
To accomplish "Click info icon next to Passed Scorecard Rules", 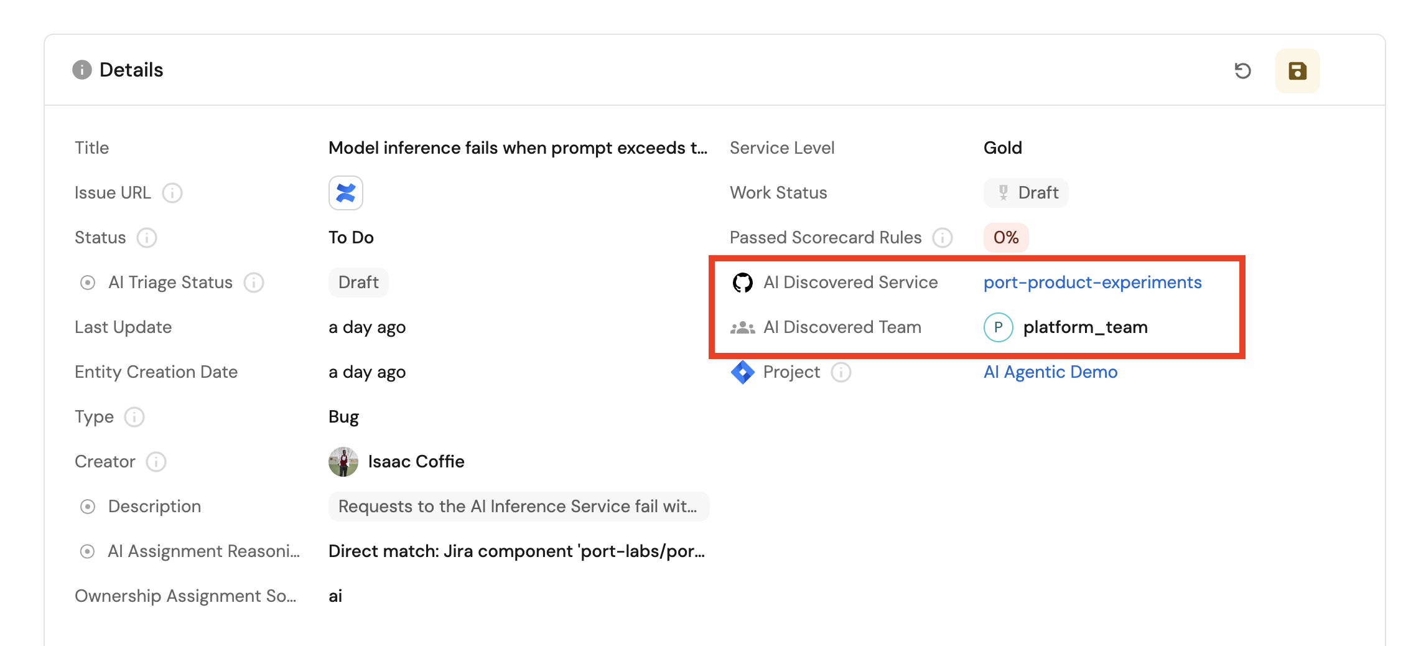I will (943, 238).
